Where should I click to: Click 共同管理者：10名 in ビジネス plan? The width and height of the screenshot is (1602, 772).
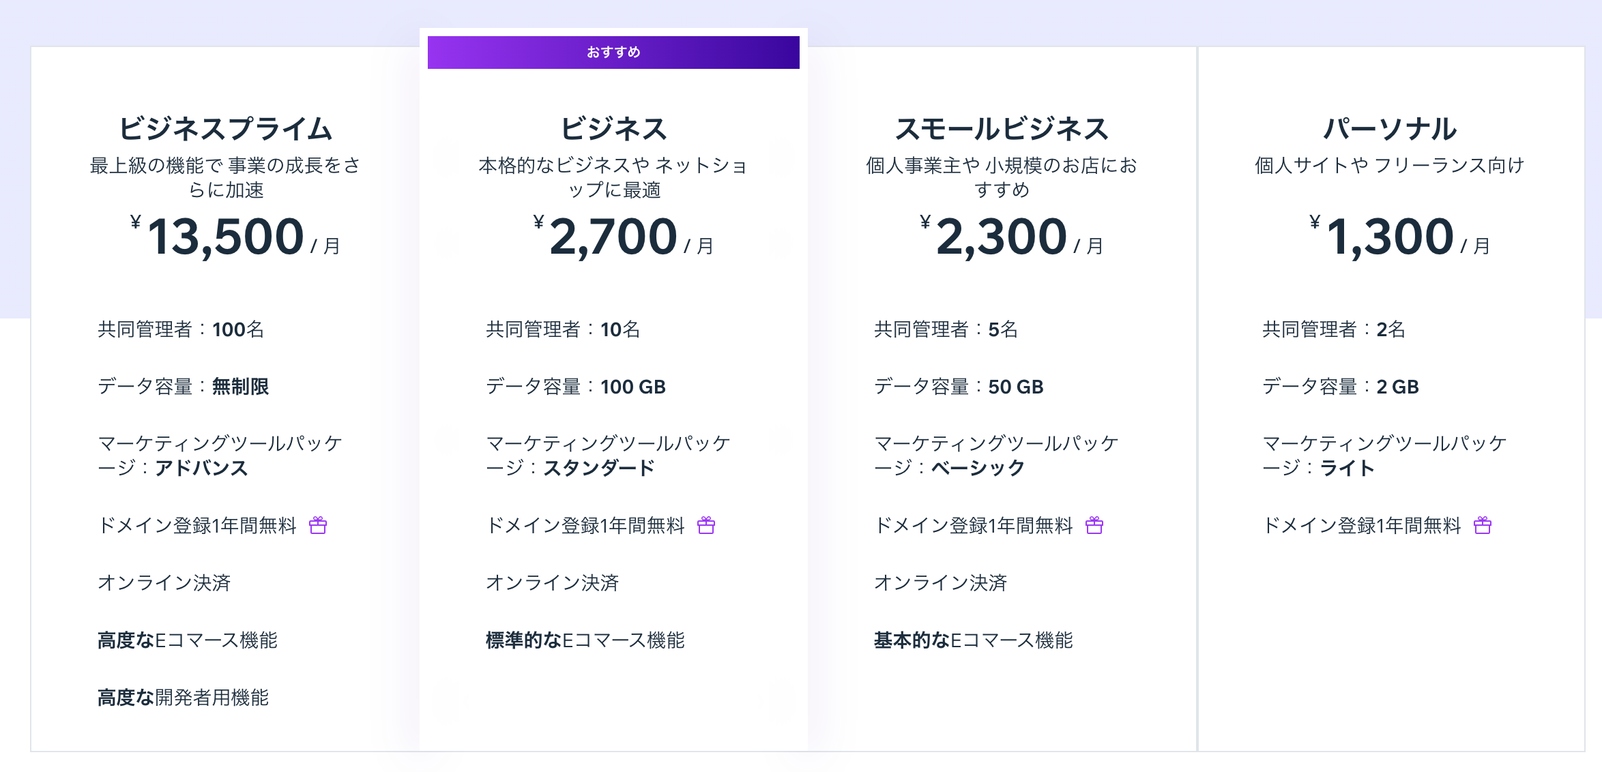click(563, 329)
